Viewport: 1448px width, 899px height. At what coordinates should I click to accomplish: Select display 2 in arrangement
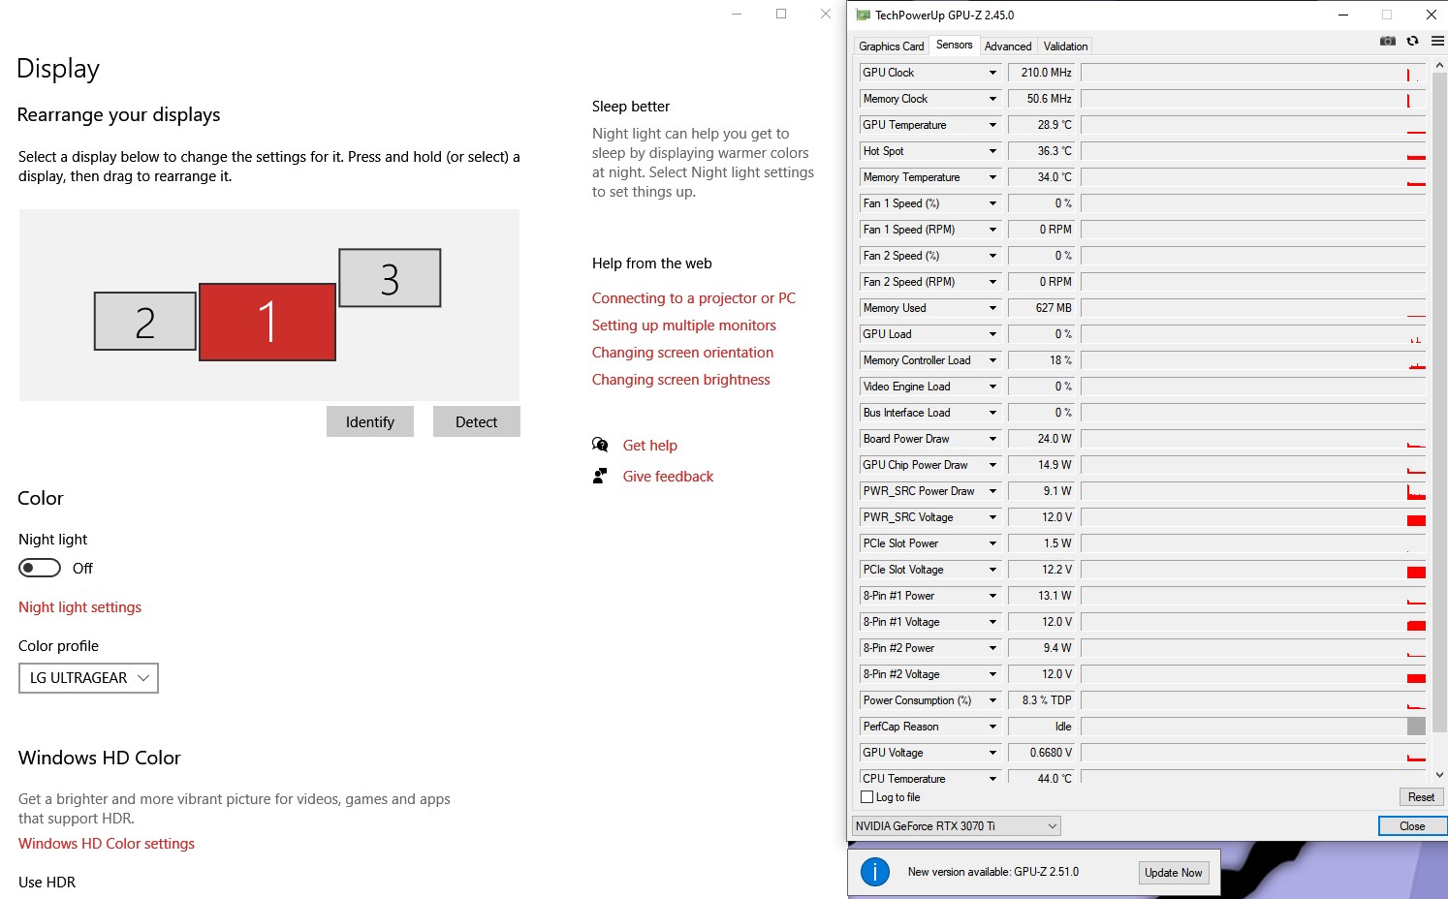(145, 322)
